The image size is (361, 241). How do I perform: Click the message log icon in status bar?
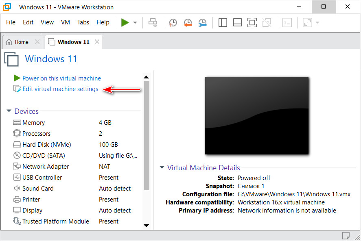(x=346, y=236)
